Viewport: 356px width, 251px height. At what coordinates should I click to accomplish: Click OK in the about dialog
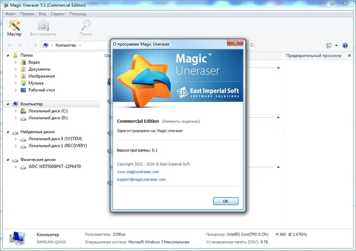point(226,201)
